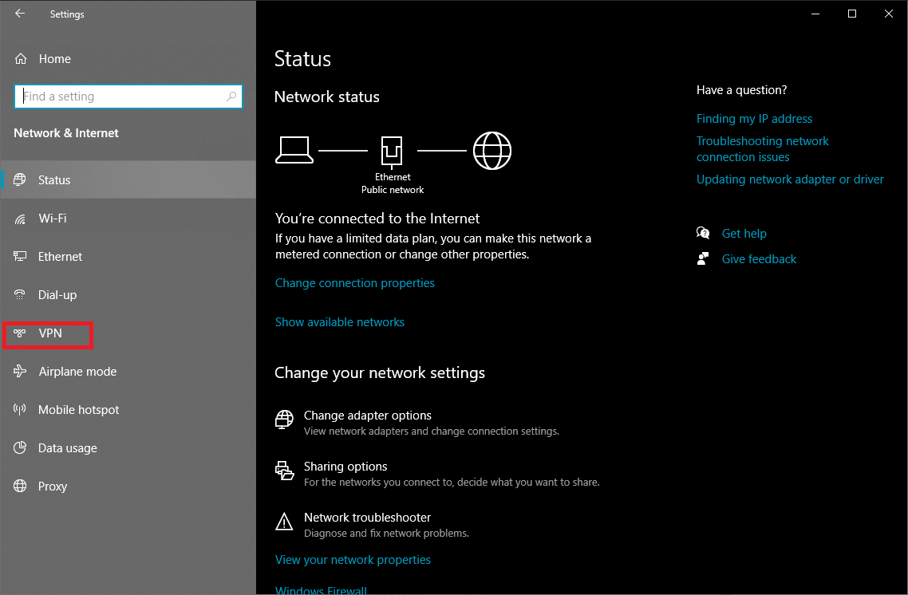Click the Mobile hotspot antenna icon
The image size is (908, 595).
coord(20,409)
